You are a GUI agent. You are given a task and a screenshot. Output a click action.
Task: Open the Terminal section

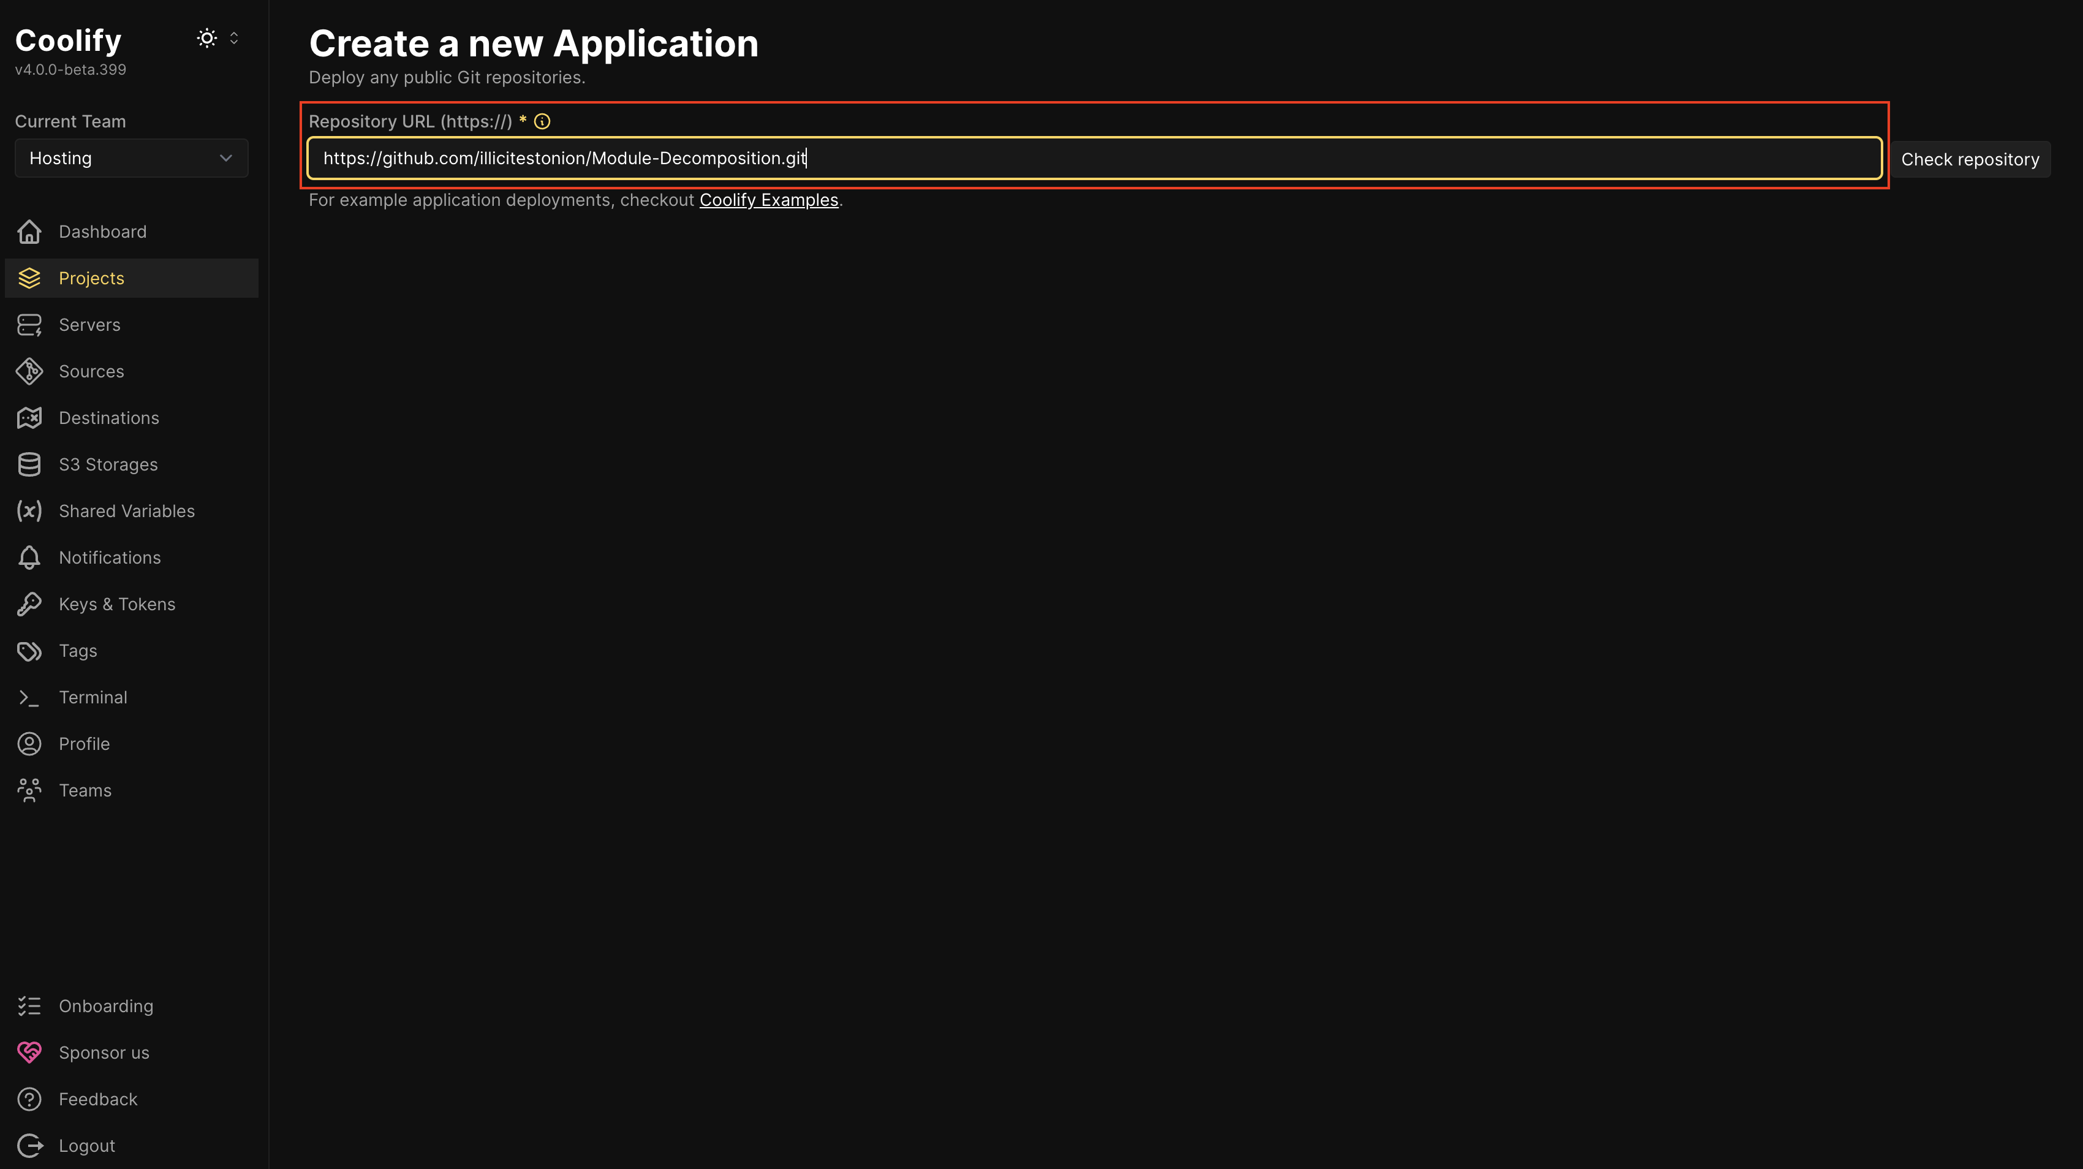coord(93,697)
